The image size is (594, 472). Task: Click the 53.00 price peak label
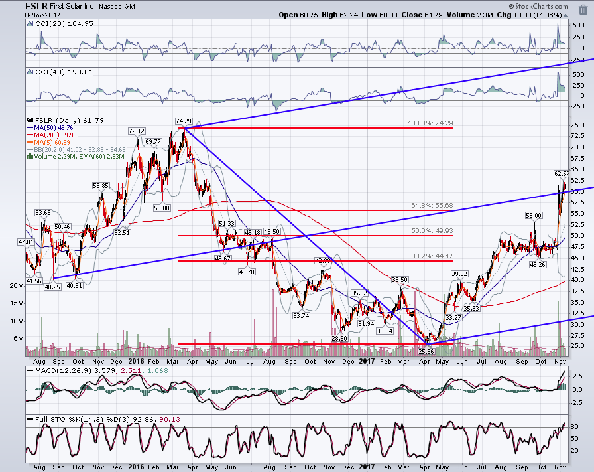[534, 216]
